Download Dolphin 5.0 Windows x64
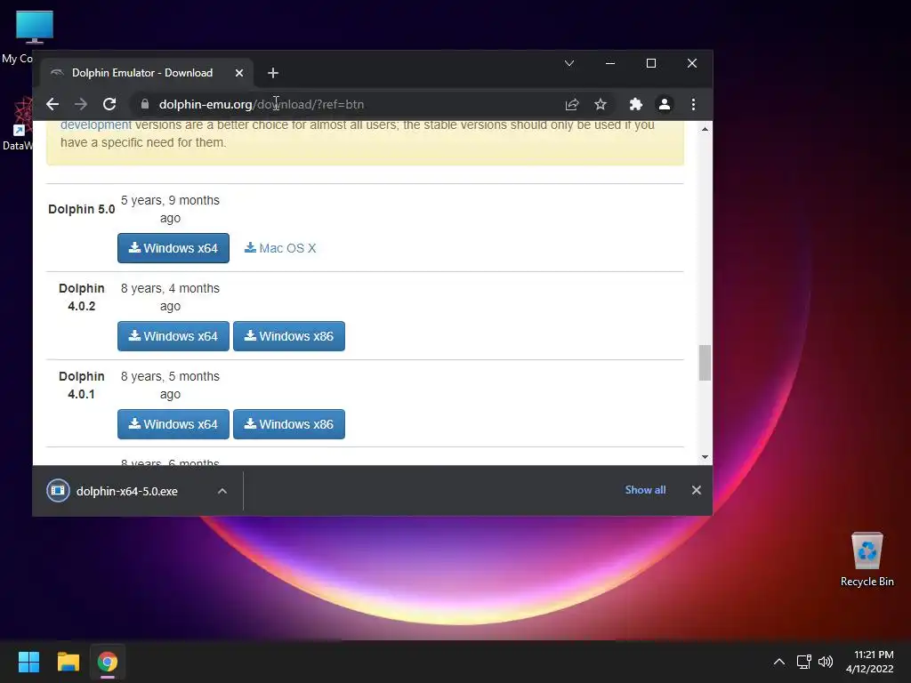Screen dimensions: 911x683 [173, 248]
